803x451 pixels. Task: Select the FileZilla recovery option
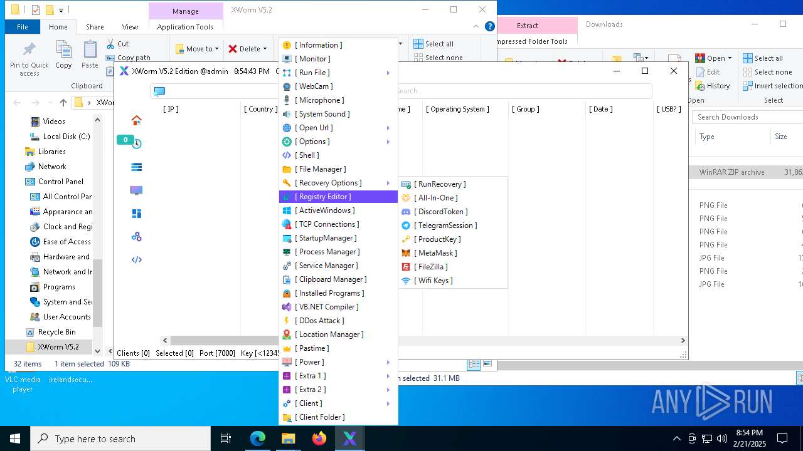point(453,267)
